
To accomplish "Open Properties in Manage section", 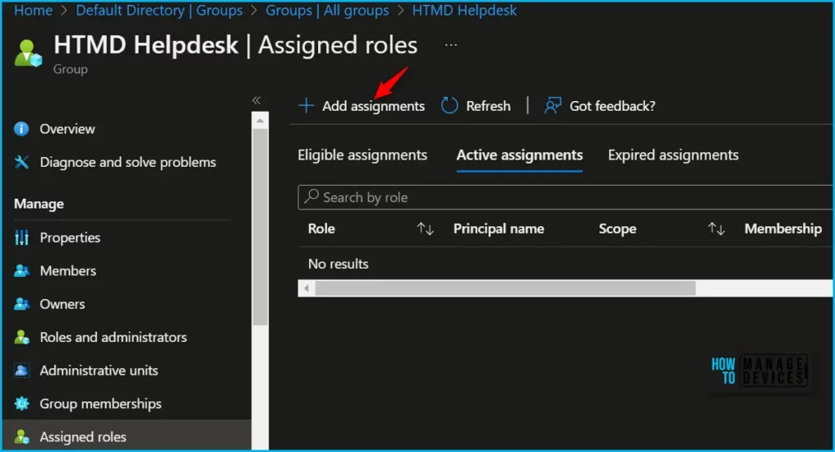I will pyautogui.click(x=70, y=238).
